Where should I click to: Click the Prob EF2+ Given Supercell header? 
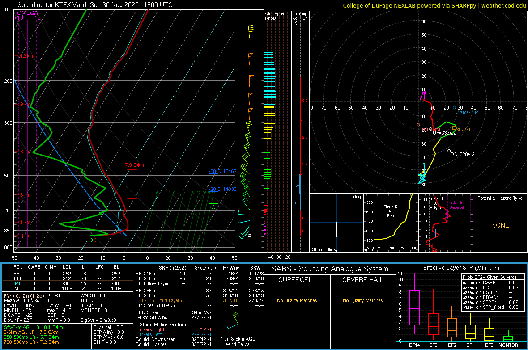(x=490, y=277)
